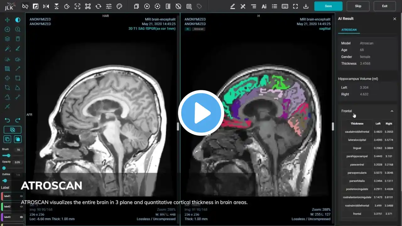402x226 pixels.
Task: Click the Exit button
Action: [385, 6]
